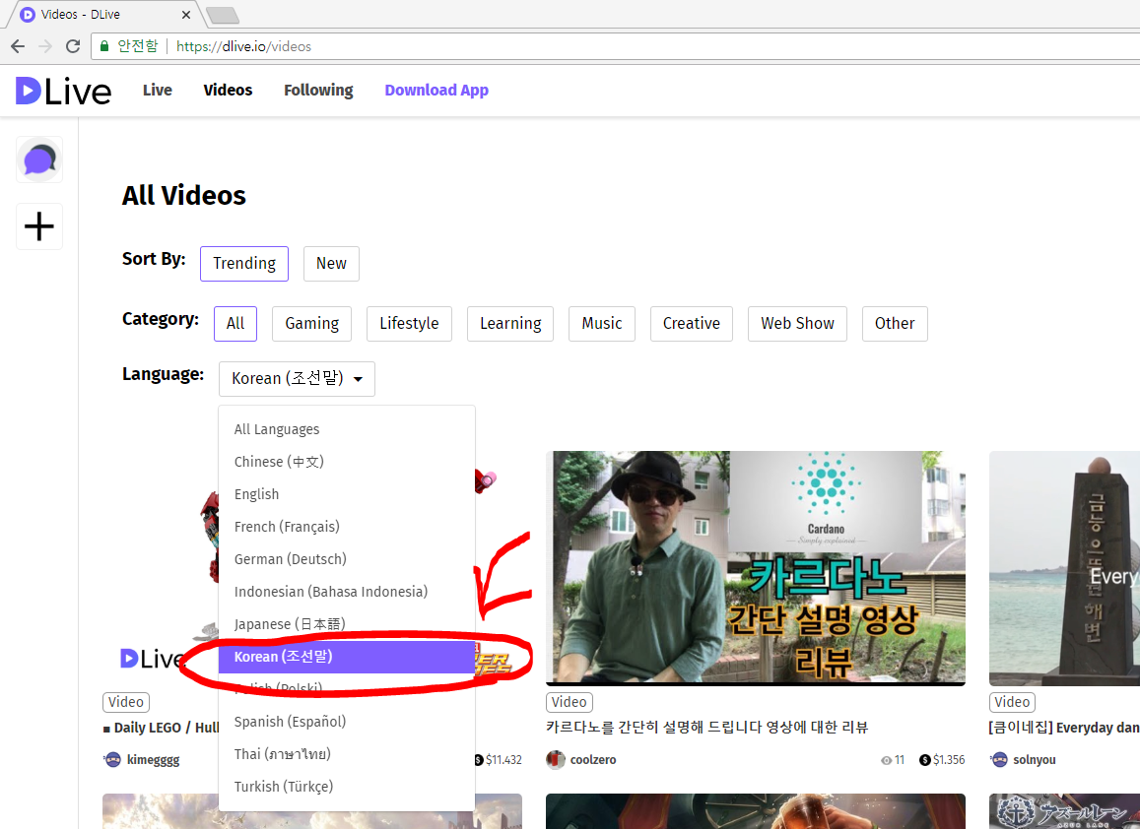
Task: Reload the page with the refresh icon
Action: click(x=73, y=46)
